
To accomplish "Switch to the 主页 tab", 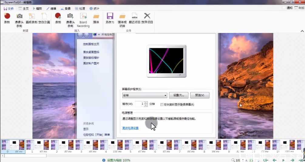I will pyautogui.click(x=24, y=8).
